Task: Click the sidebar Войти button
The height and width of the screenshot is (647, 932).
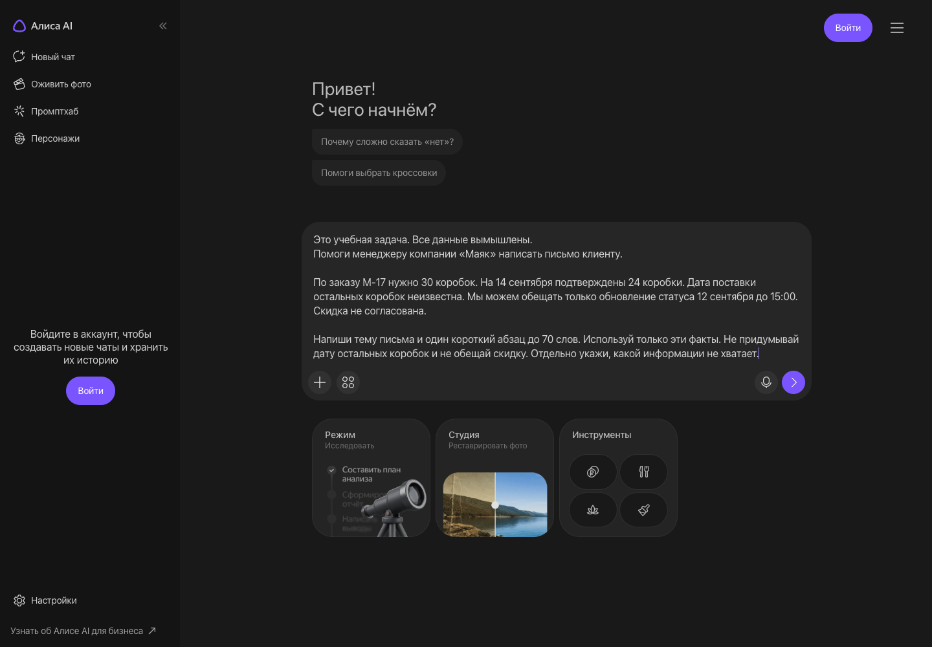Action: pos(91,391)
